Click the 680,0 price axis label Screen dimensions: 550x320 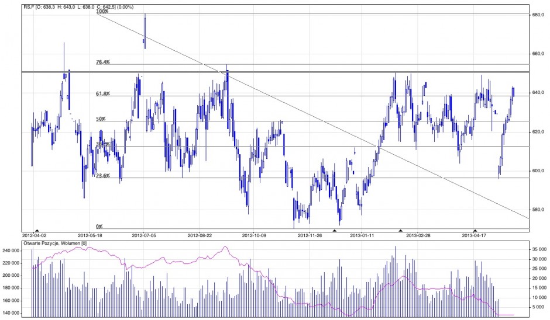tap(538, 15)
